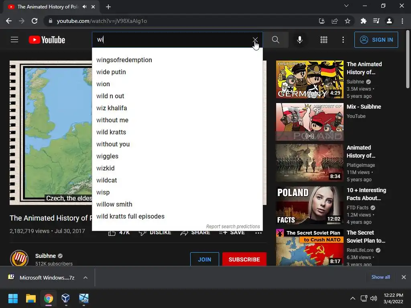Screen dimensions: 411x308
Task: Select suggestion wingsofredemption
Action: point(177,60)
